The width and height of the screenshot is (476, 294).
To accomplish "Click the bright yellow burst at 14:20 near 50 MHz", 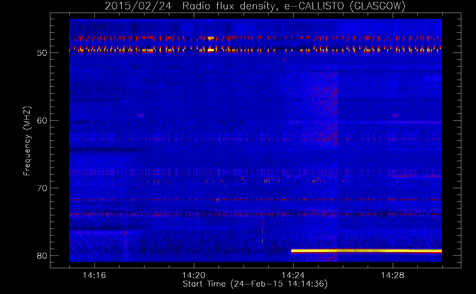I will [211, 50].
